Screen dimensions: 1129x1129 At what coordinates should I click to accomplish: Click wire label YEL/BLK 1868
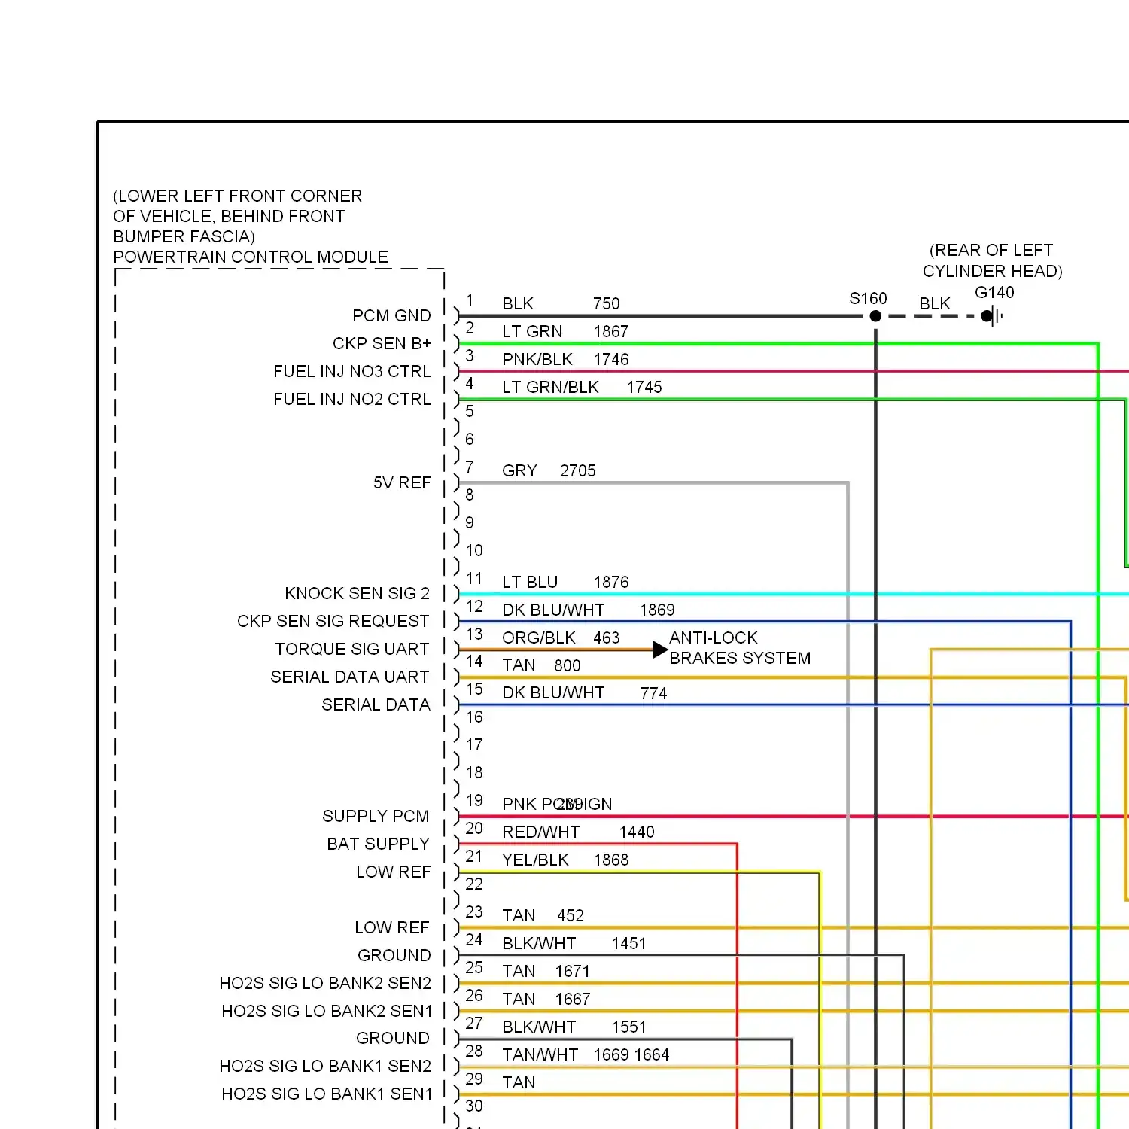(565, 860)
